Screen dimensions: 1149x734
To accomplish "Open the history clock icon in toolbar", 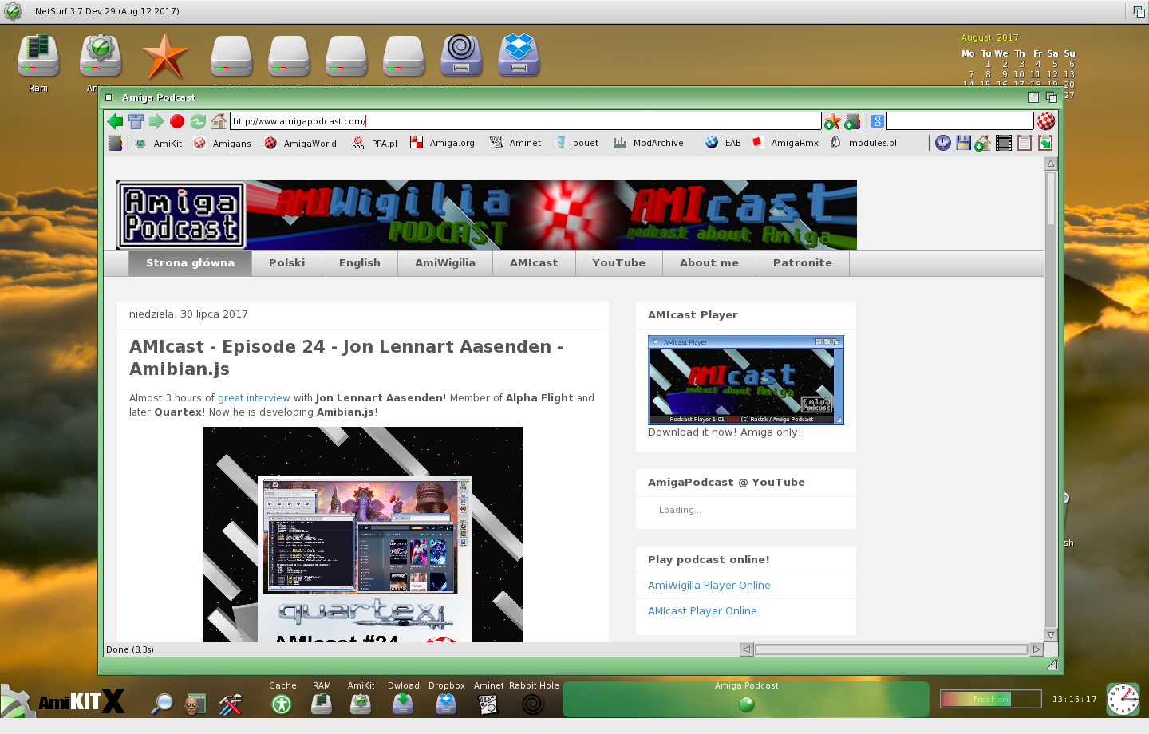I will (943, 143).
